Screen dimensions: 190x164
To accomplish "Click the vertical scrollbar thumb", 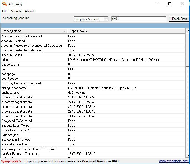I will [188, 50].
